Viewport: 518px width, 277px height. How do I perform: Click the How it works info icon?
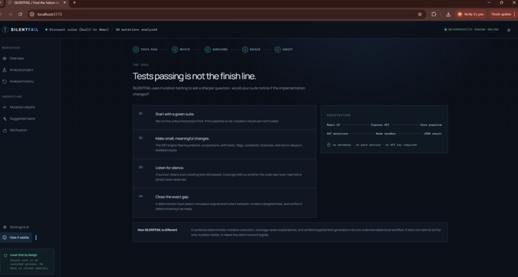pyautogui.click(x=4, y=237)
